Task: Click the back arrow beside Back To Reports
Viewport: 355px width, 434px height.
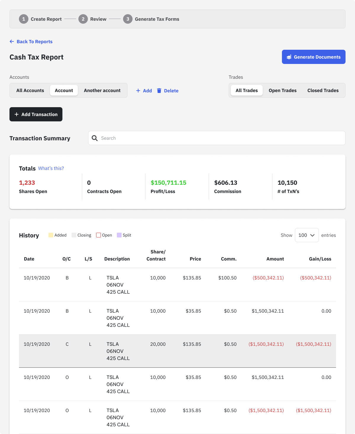Action: tap(12, 41)
